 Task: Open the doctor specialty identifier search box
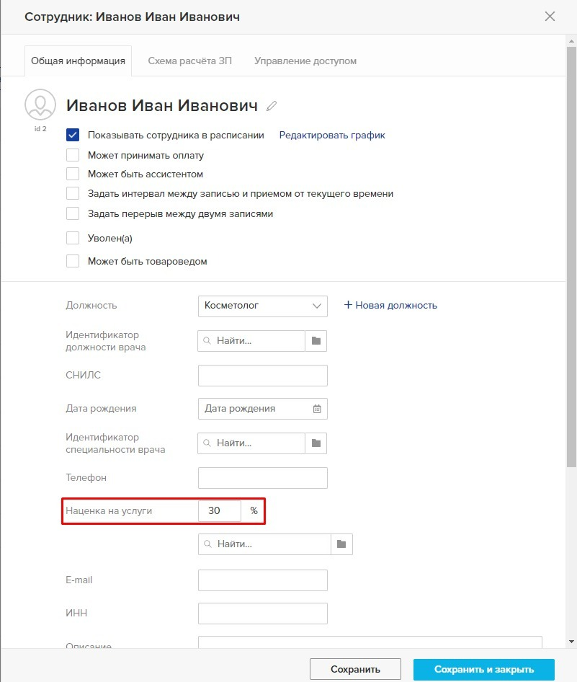[251, 443]
